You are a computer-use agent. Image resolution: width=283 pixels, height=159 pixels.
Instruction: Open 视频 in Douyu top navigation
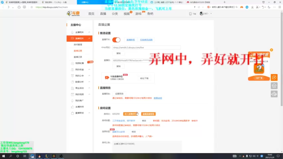coord(127,14)
